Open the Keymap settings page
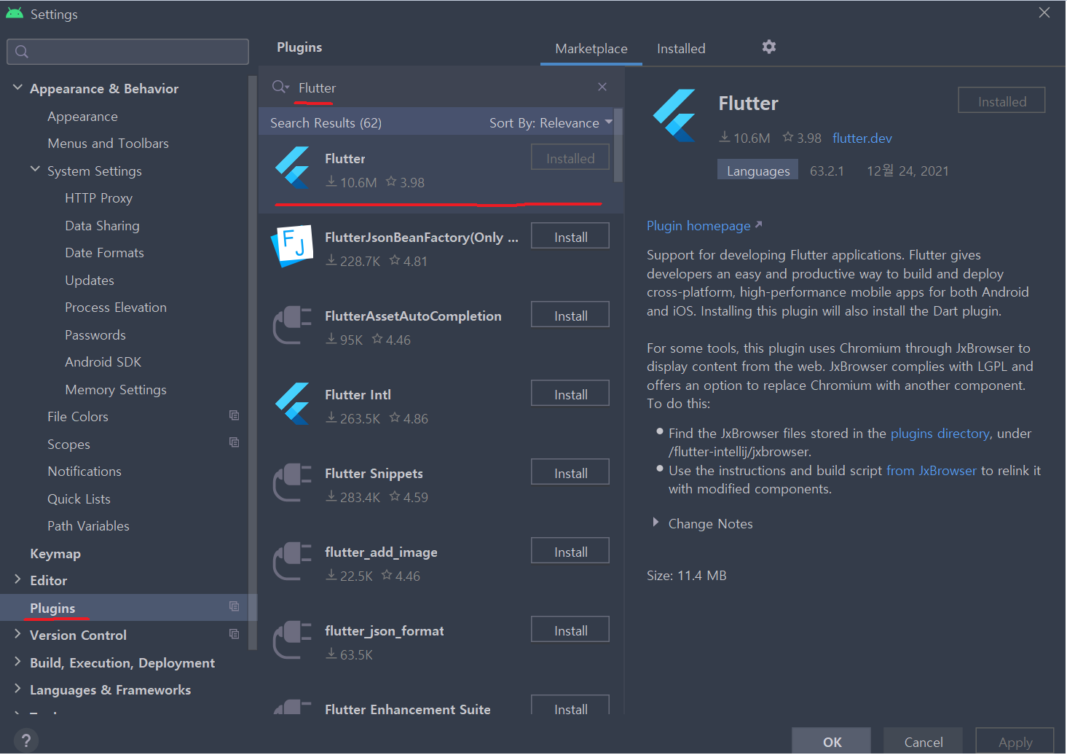The image size is (1067, 755). (55, 554)
